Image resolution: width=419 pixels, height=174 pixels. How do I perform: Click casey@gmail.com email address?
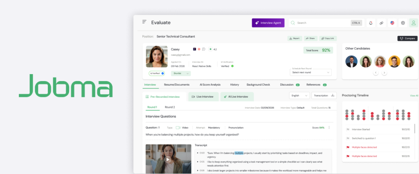pyautogui.click(x=180, y=55)
